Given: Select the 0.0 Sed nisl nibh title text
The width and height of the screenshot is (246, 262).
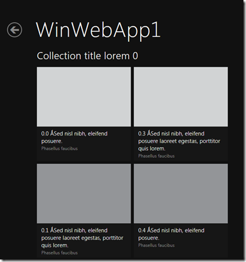Looking at the screenshot, I should pos(75,137).
